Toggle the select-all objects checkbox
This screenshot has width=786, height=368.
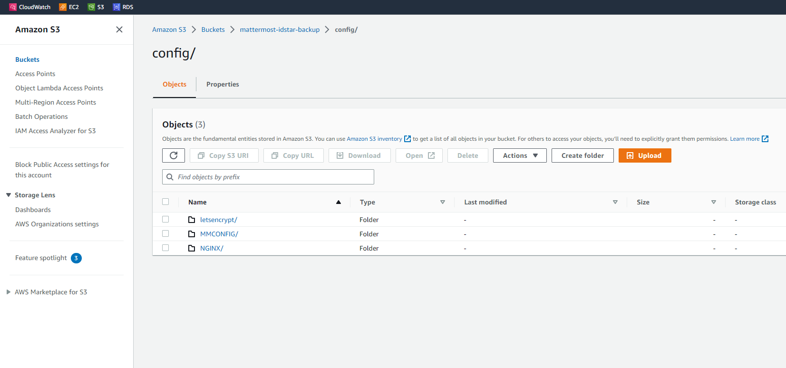pyautogui.click(x=165, y=202)
